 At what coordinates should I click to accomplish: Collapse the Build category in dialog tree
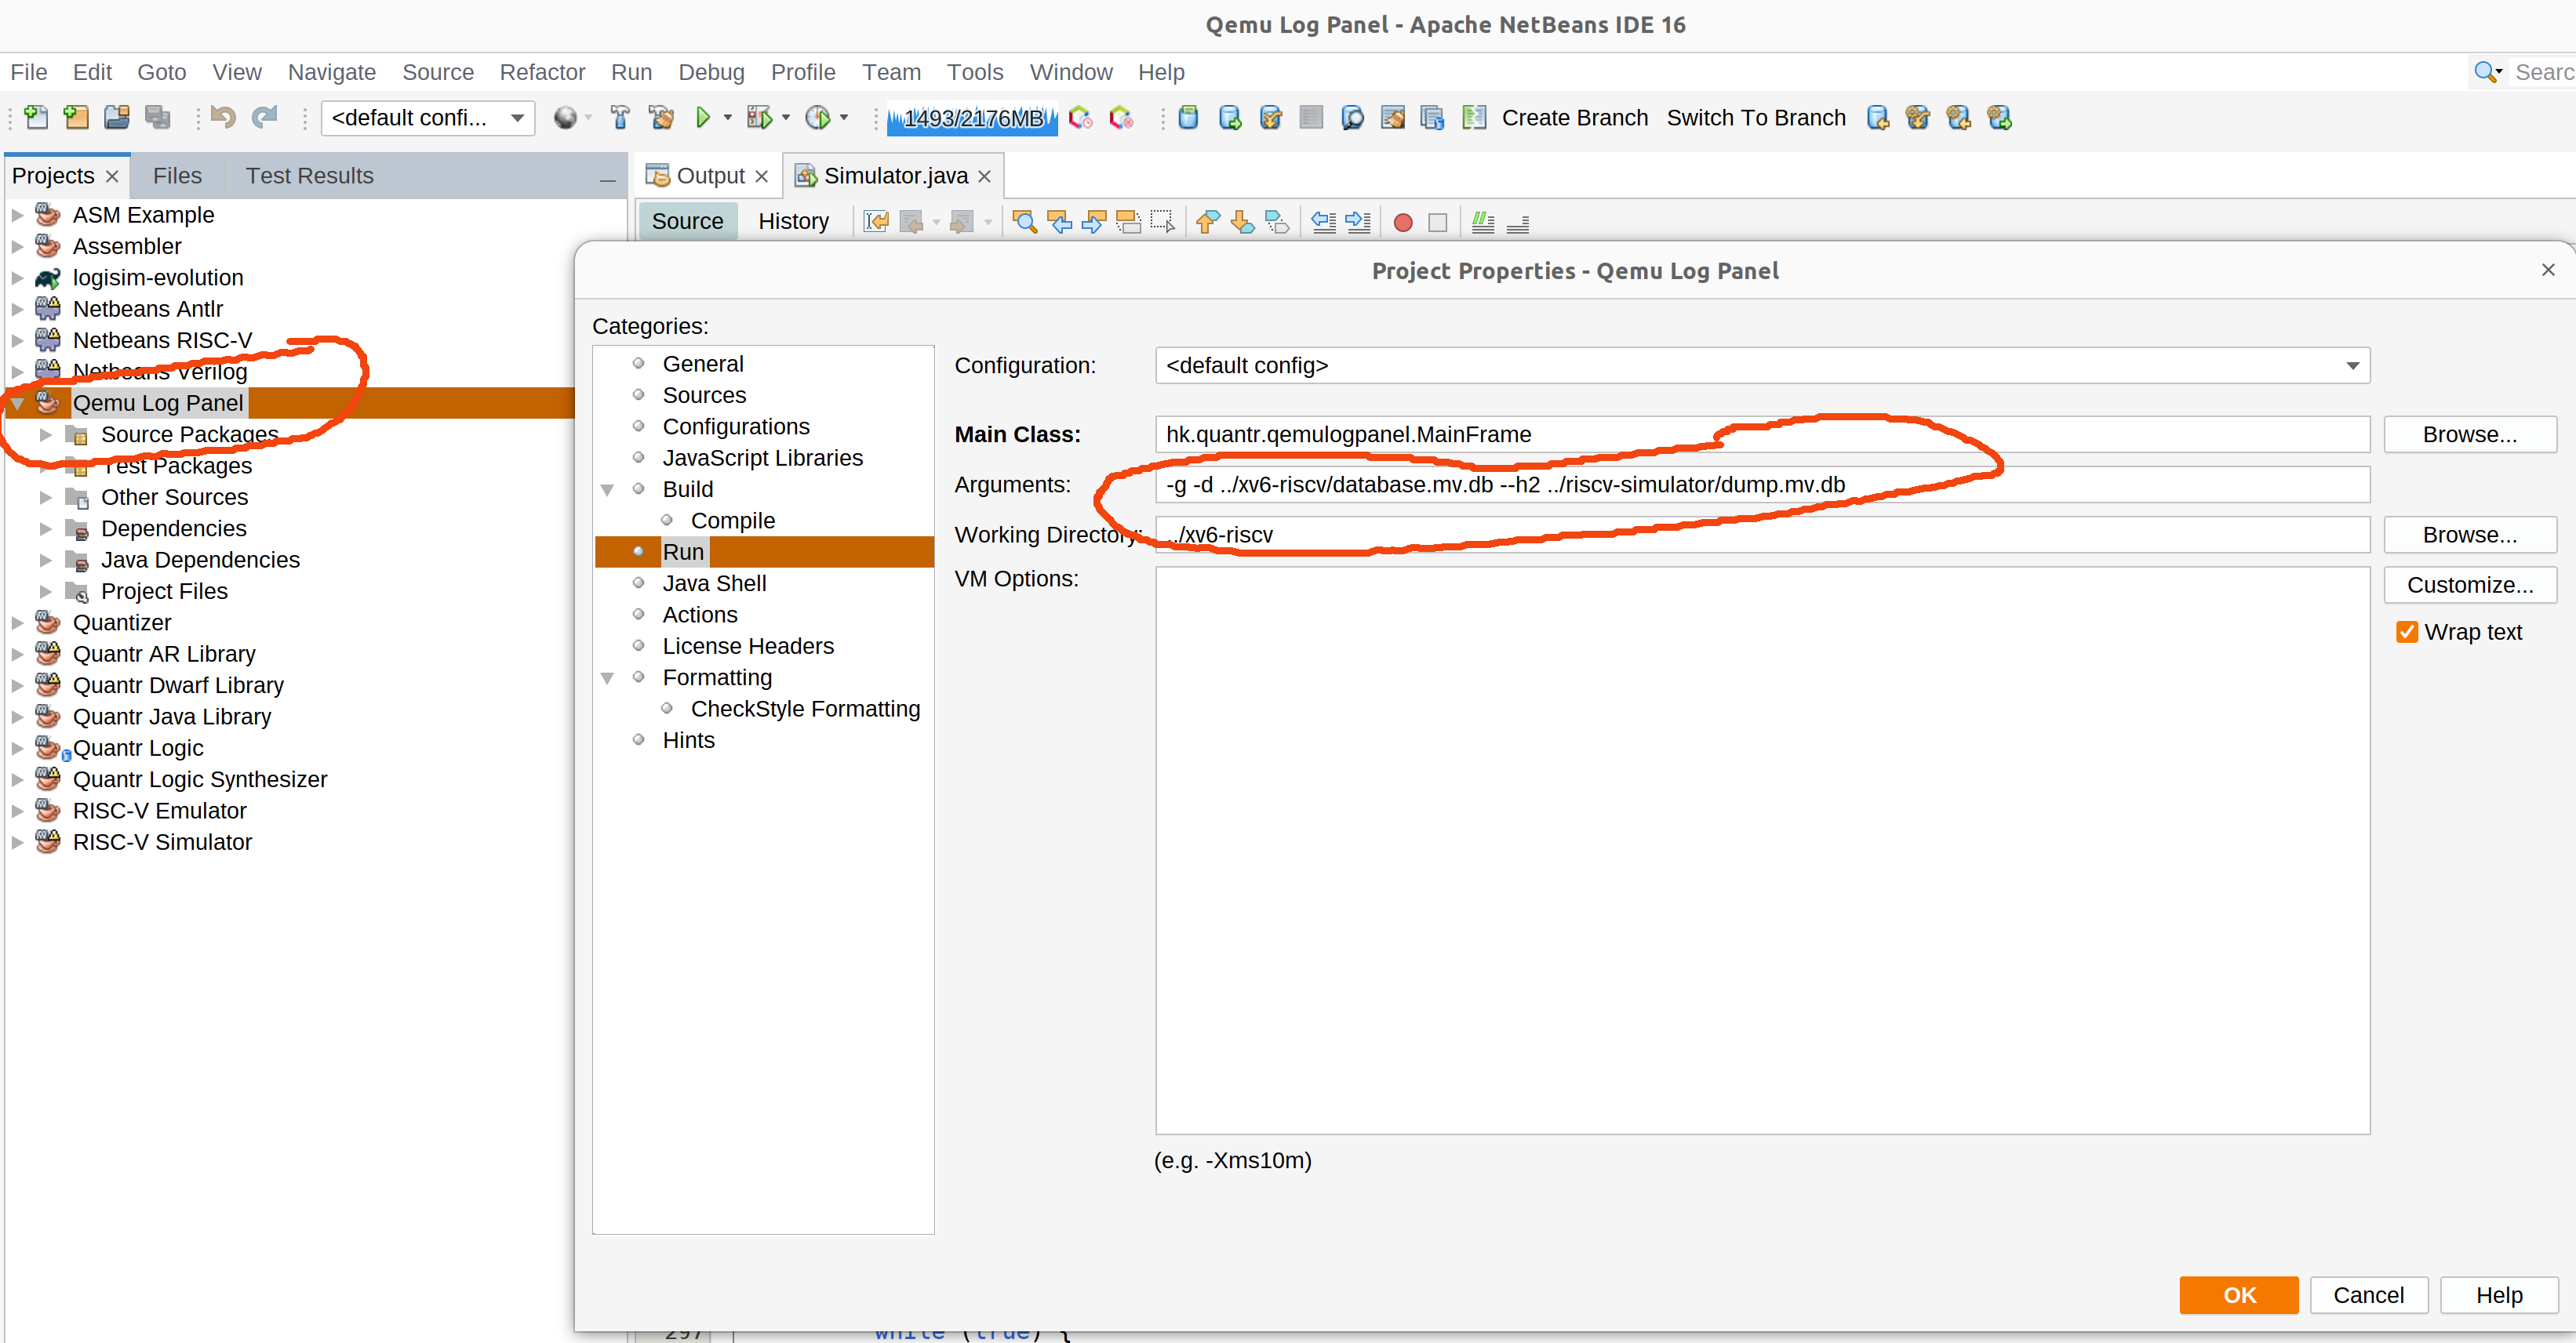pos(607,490)
